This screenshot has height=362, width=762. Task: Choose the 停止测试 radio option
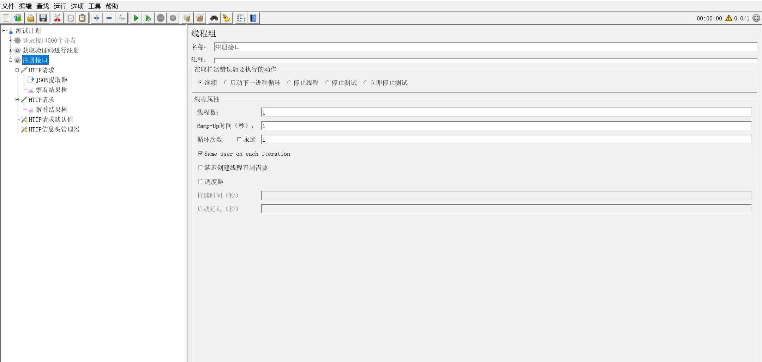click(327, 82)
